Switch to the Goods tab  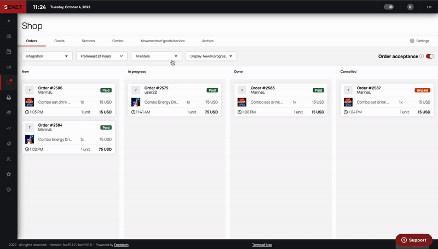59,41
